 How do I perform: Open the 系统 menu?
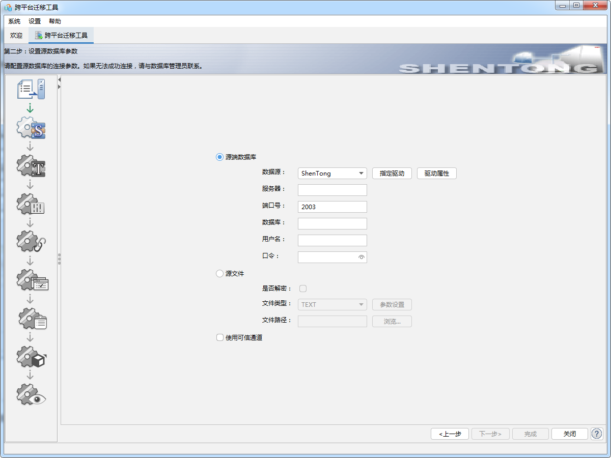(14, 21)
